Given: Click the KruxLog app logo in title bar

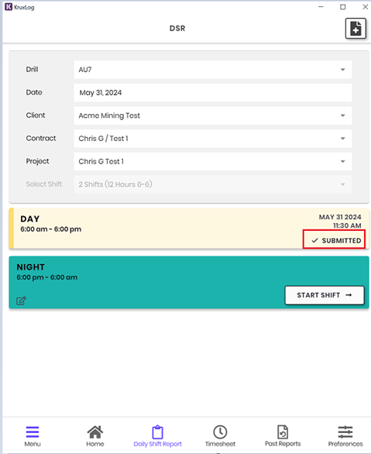Looking at the screenshot, I should (9, 7).
